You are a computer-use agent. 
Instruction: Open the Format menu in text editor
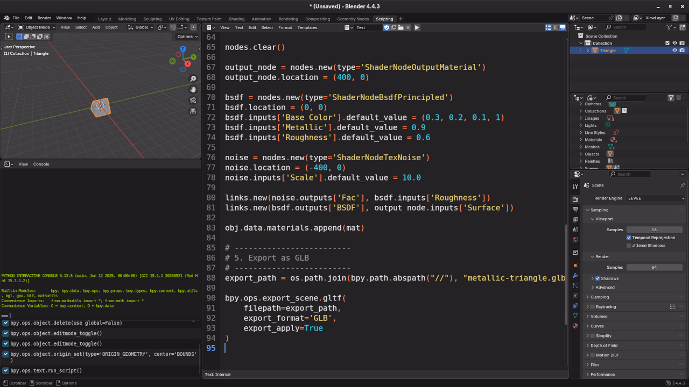coord(285,27)
